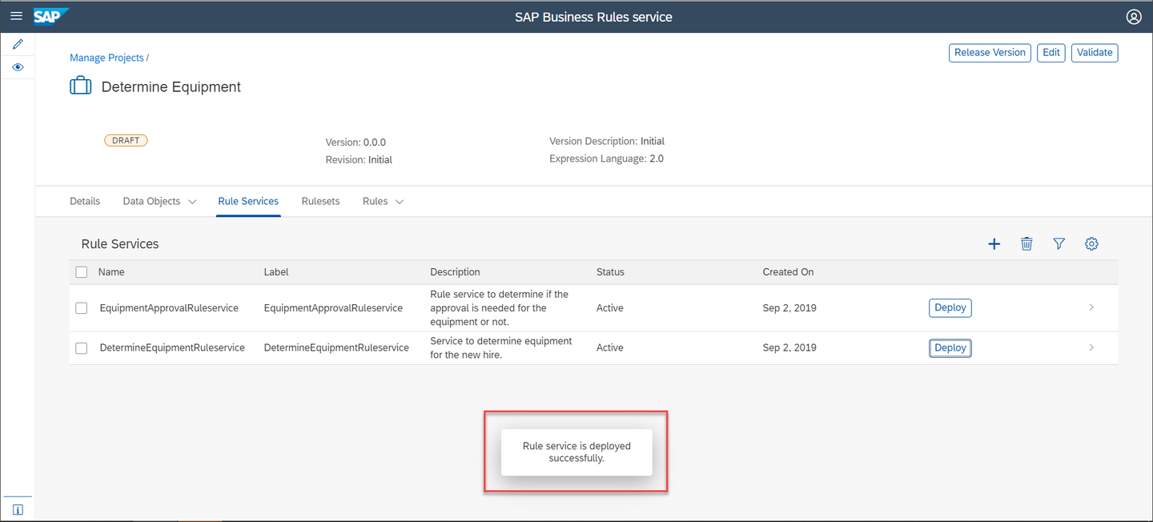Click the Rule Services table title
The image size is (1153, 522).
pos(120,244)
